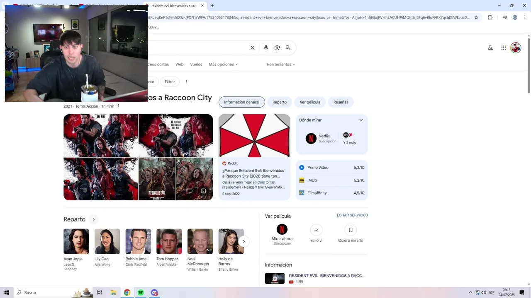
Task: Open Chrome three-dot menu
Action: [525, 17]
